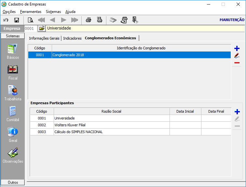The image size is (246, 187).
Task: Select the Wolters Kluwer Filial row
Action: (x=130, y=125)
